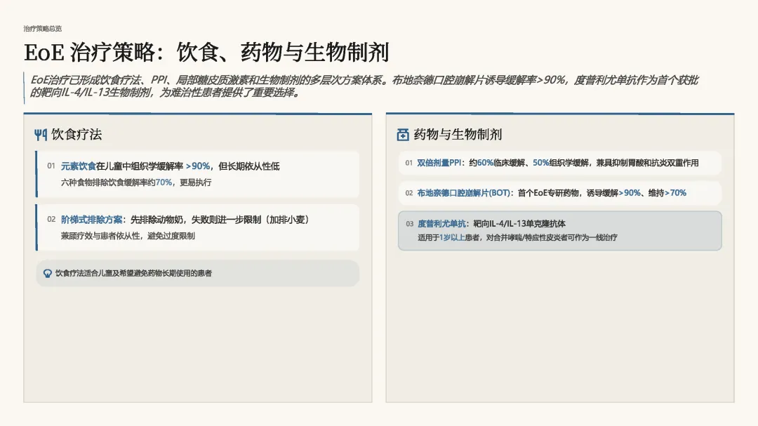Screen dimensions: 758x426
Task: Click the fork and knife icon beside 饮食疗法
Action: (41, 135)
